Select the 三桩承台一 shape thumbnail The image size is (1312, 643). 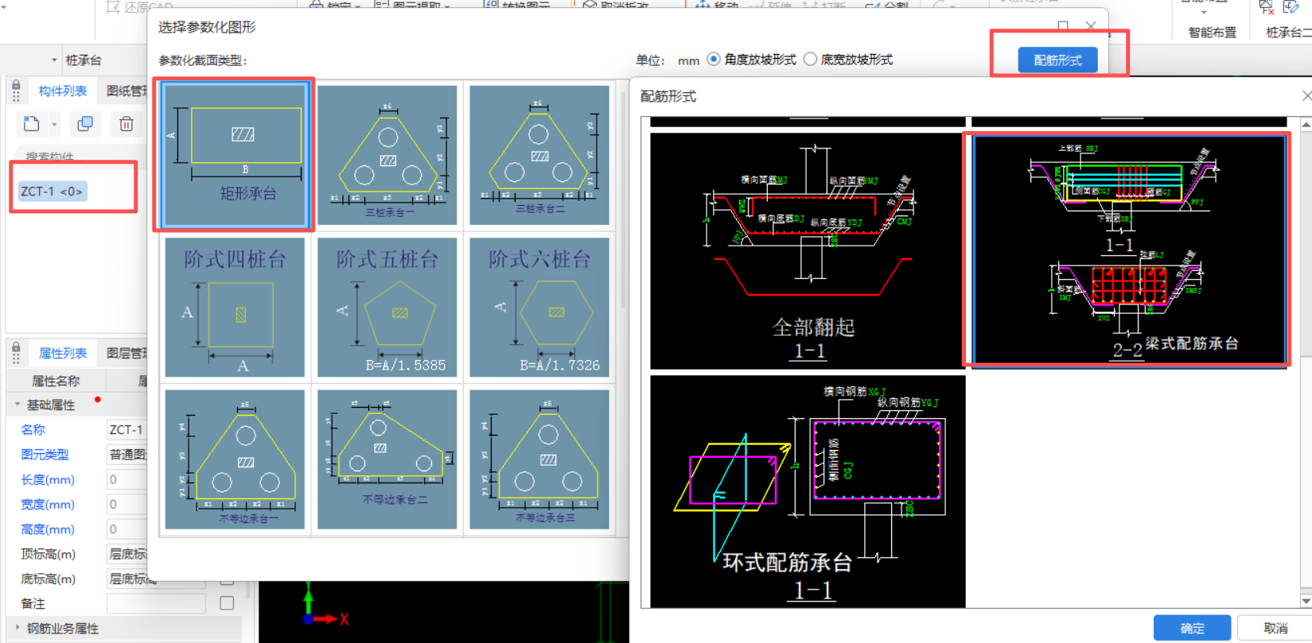point(387,155)
